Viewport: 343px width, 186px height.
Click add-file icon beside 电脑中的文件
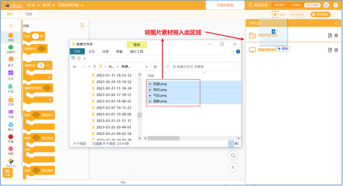(330, 50)
